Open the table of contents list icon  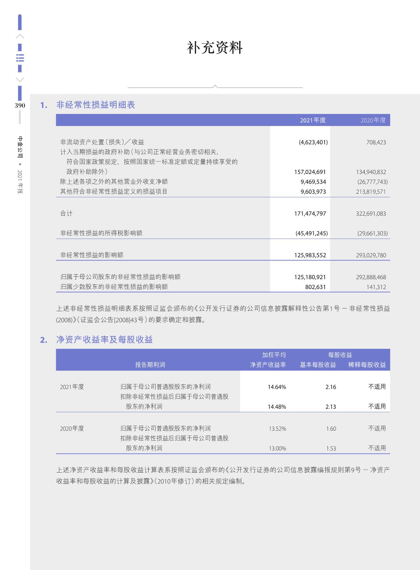point(20,58)
